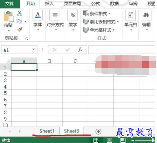157x143 pixels.
Task: Expand the 对齐方式 group dropdown arrow
Action: (x=56, y=30)
